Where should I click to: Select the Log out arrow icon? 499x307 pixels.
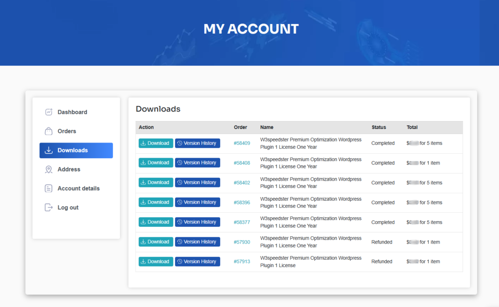pos(48,207)
